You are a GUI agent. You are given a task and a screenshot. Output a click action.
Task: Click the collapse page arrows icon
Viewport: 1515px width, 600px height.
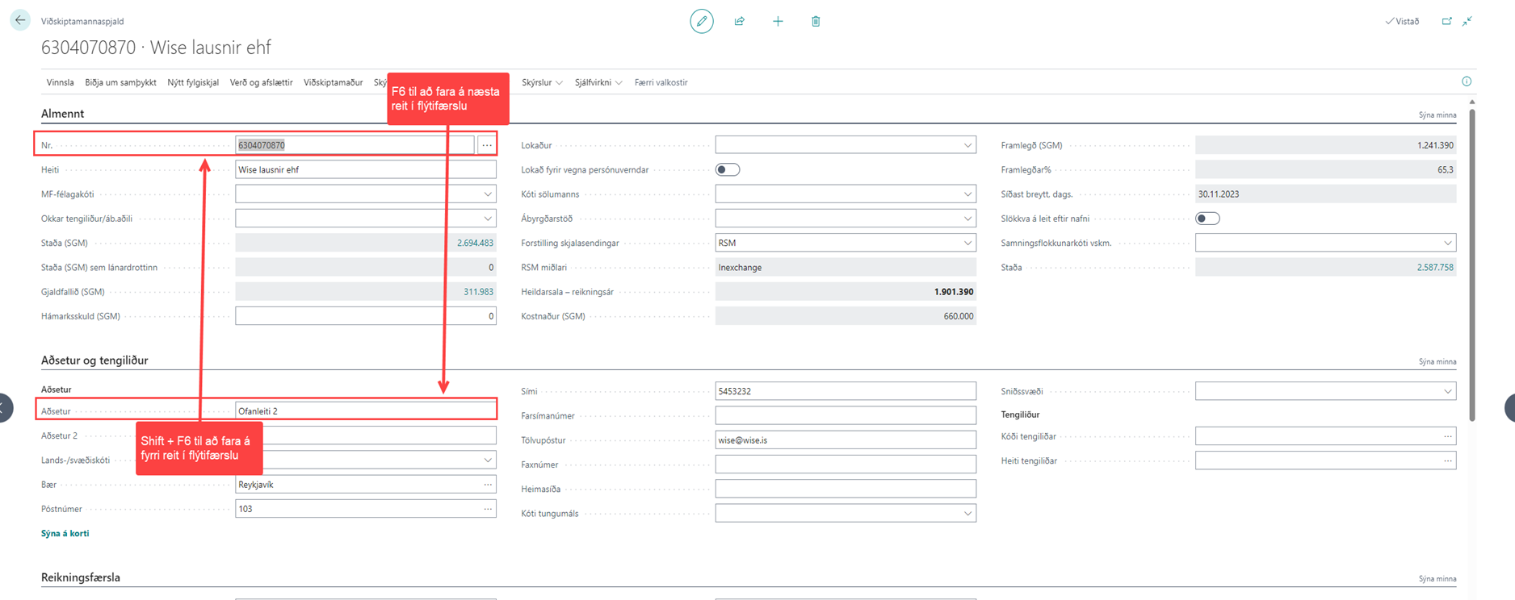point(1467,21)
